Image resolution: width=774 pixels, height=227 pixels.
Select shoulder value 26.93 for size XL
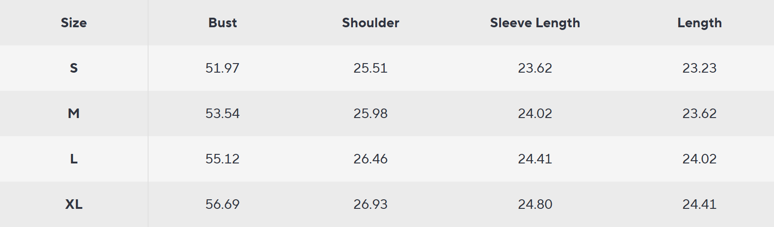tap(371, 204)
